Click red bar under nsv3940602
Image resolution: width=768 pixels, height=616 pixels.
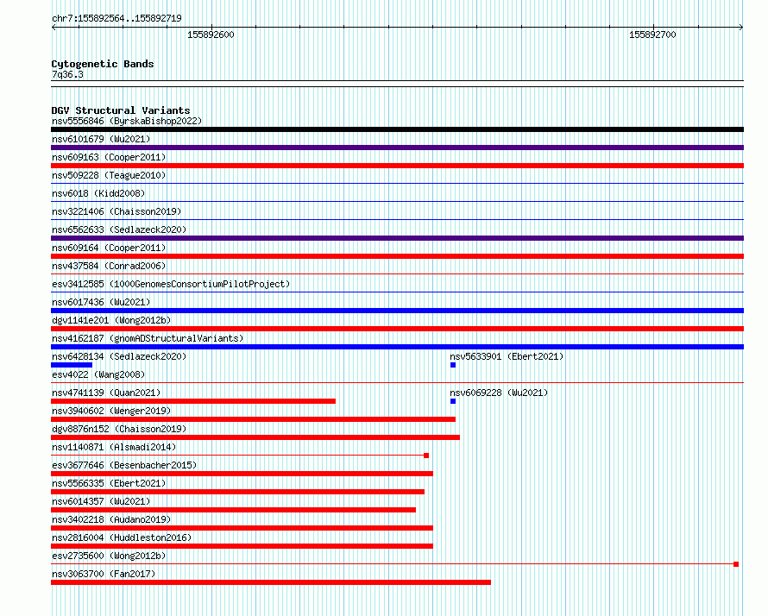click(x=253, y=419)
